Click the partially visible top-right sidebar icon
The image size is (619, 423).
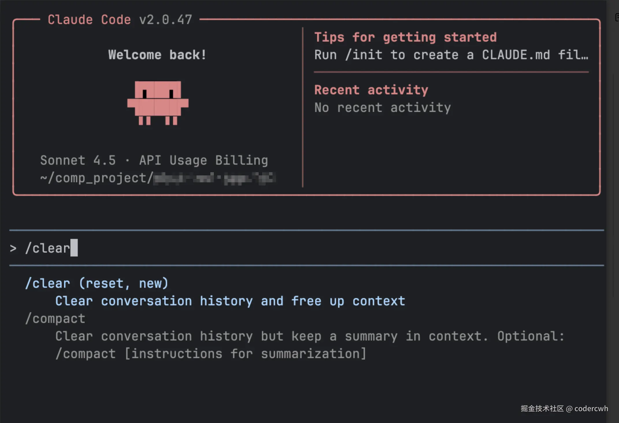617,17
